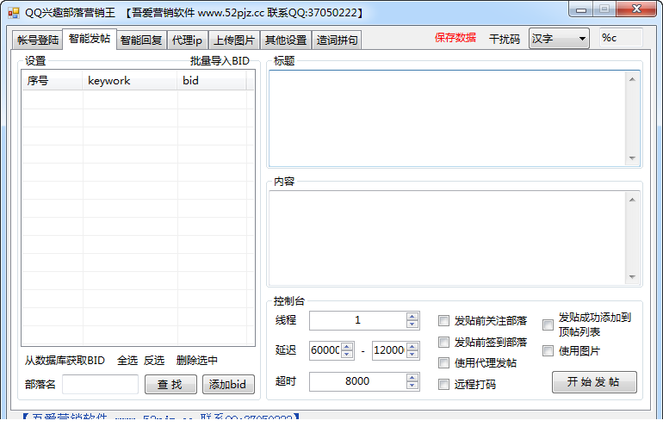Click 批量导入BID link
Viewport: 663px width, 439px height.
[220, 61]
